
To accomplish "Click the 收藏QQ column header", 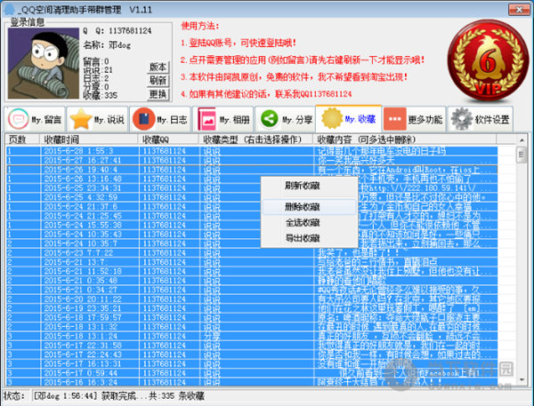I will coord(168,139).
